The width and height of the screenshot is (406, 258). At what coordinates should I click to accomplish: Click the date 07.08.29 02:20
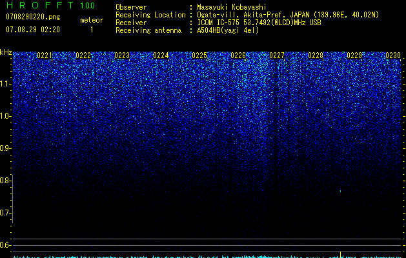point(33,30)
